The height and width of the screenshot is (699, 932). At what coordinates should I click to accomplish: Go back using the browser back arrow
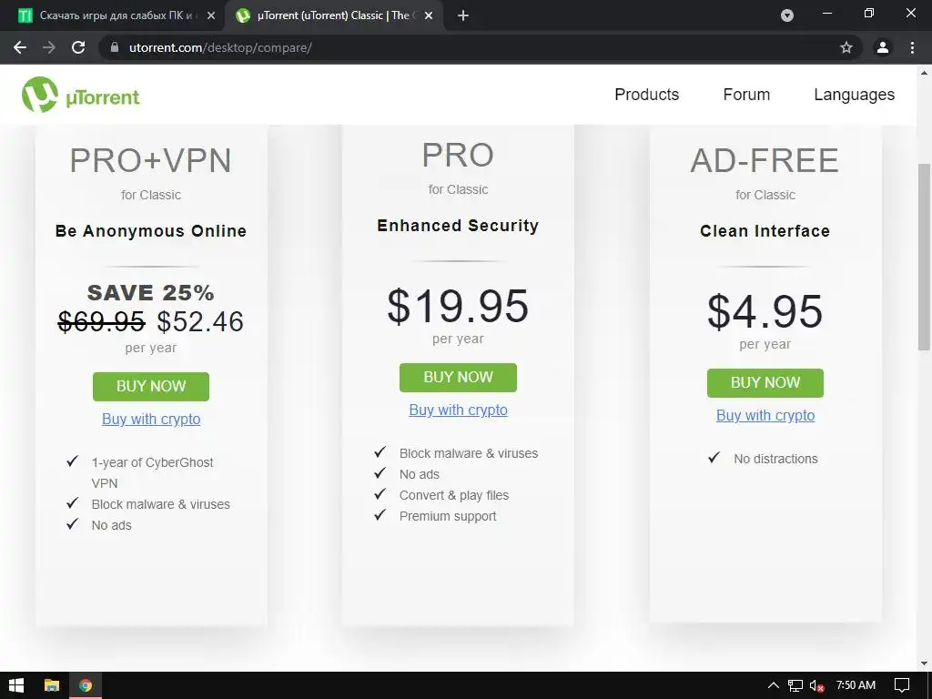[x=20, y=47]
